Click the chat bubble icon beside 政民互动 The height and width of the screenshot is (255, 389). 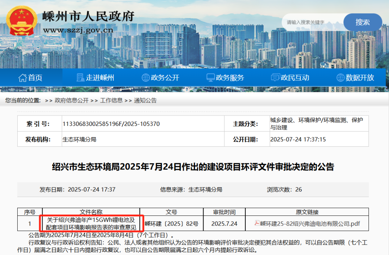275,78
